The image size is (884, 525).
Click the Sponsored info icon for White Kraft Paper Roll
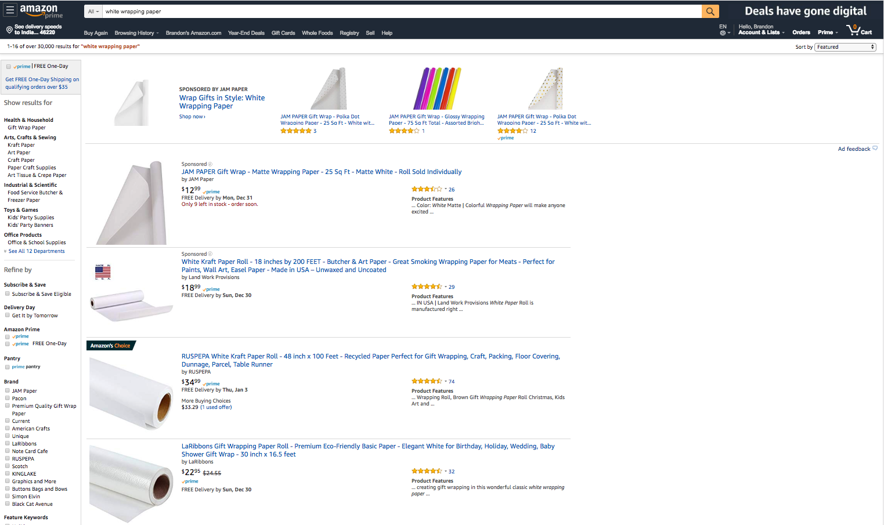(x=210, y=254)
